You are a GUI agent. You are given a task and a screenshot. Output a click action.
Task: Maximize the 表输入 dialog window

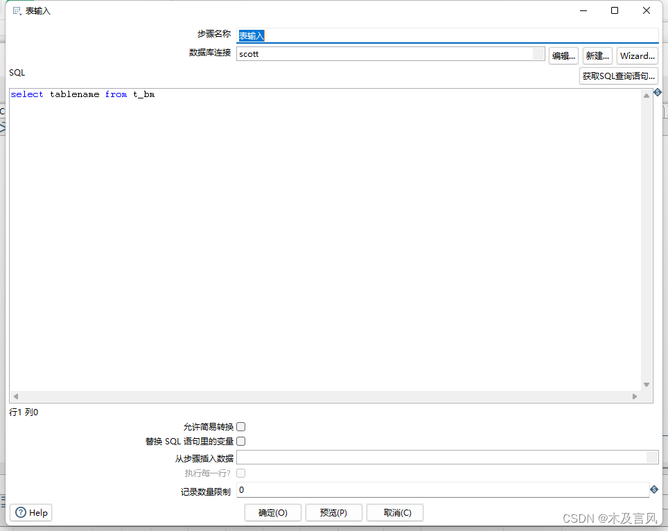615,10
